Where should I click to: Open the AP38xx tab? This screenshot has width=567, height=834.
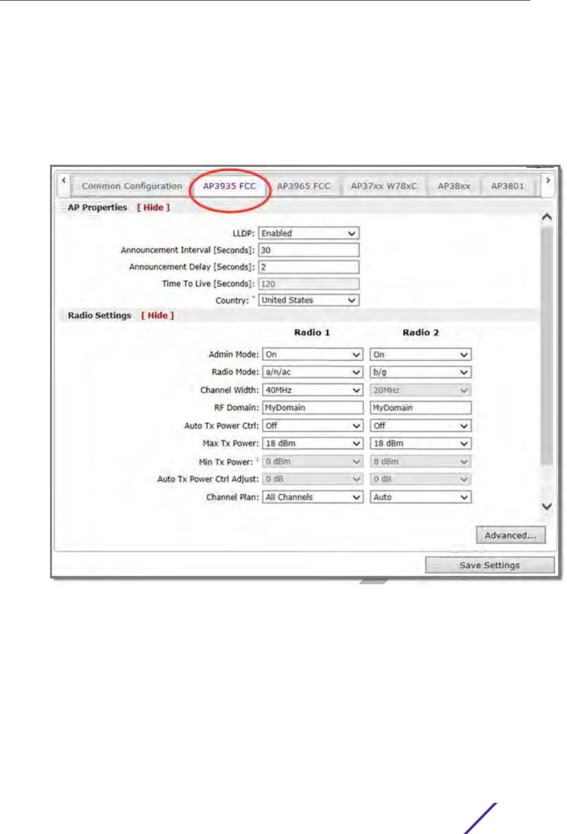coord(454,186)
